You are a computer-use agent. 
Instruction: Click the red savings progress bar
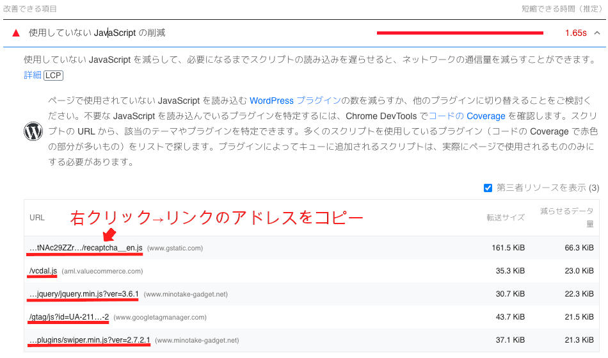(x=460, y=33)
